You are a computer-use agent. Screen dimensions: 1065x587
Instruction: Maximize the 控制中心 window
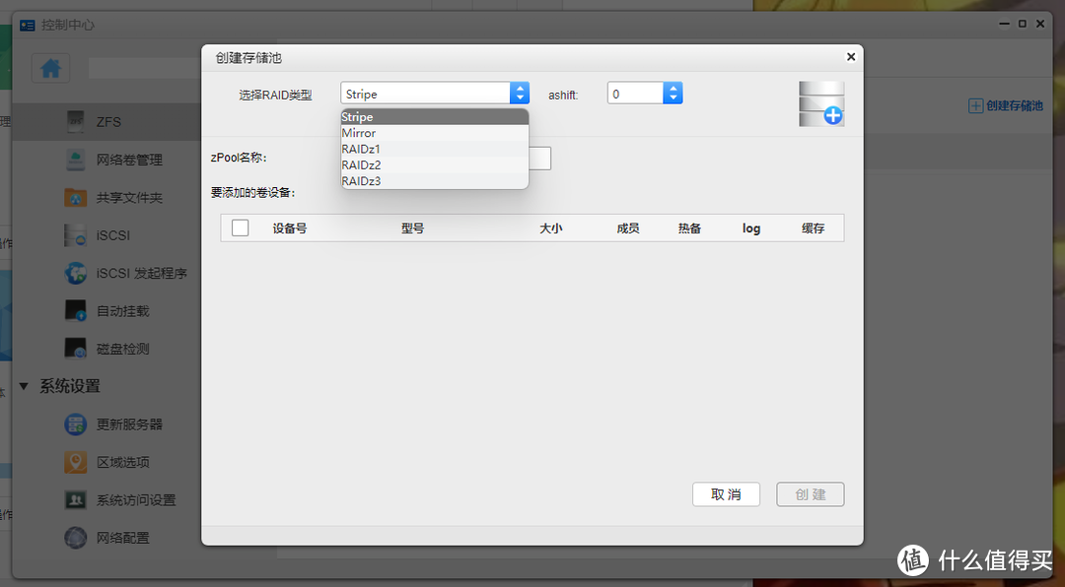tap(1023, 24)
